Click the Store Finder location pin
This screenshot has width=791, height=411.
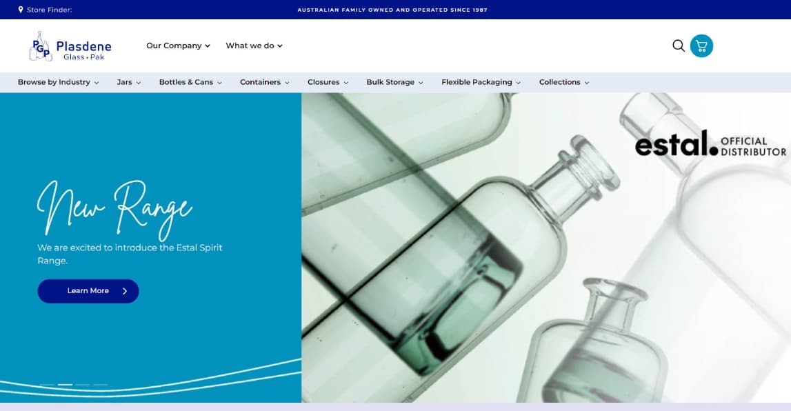tap(21, 10)
